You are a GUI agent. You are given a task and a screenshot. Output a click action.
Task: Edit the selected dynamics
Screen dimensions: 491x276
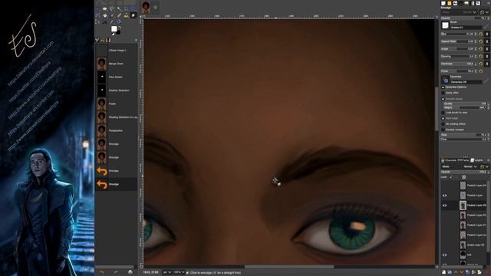pyautogui.click(x=486, y=81)
